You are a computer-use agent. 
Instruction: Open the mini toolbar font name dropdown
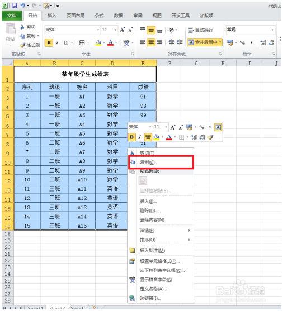[150, 127]
